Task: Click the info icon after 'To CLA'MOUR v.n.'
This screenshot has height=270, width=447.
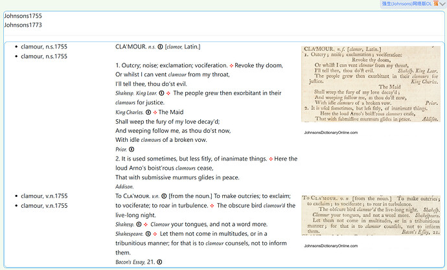Action: pos(164,196)
